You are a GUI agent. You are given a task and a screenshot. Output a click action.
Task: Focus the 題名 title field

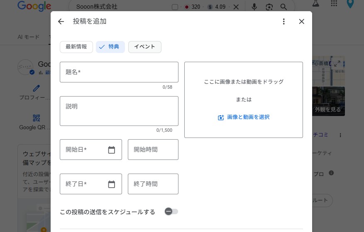point(119,72)
